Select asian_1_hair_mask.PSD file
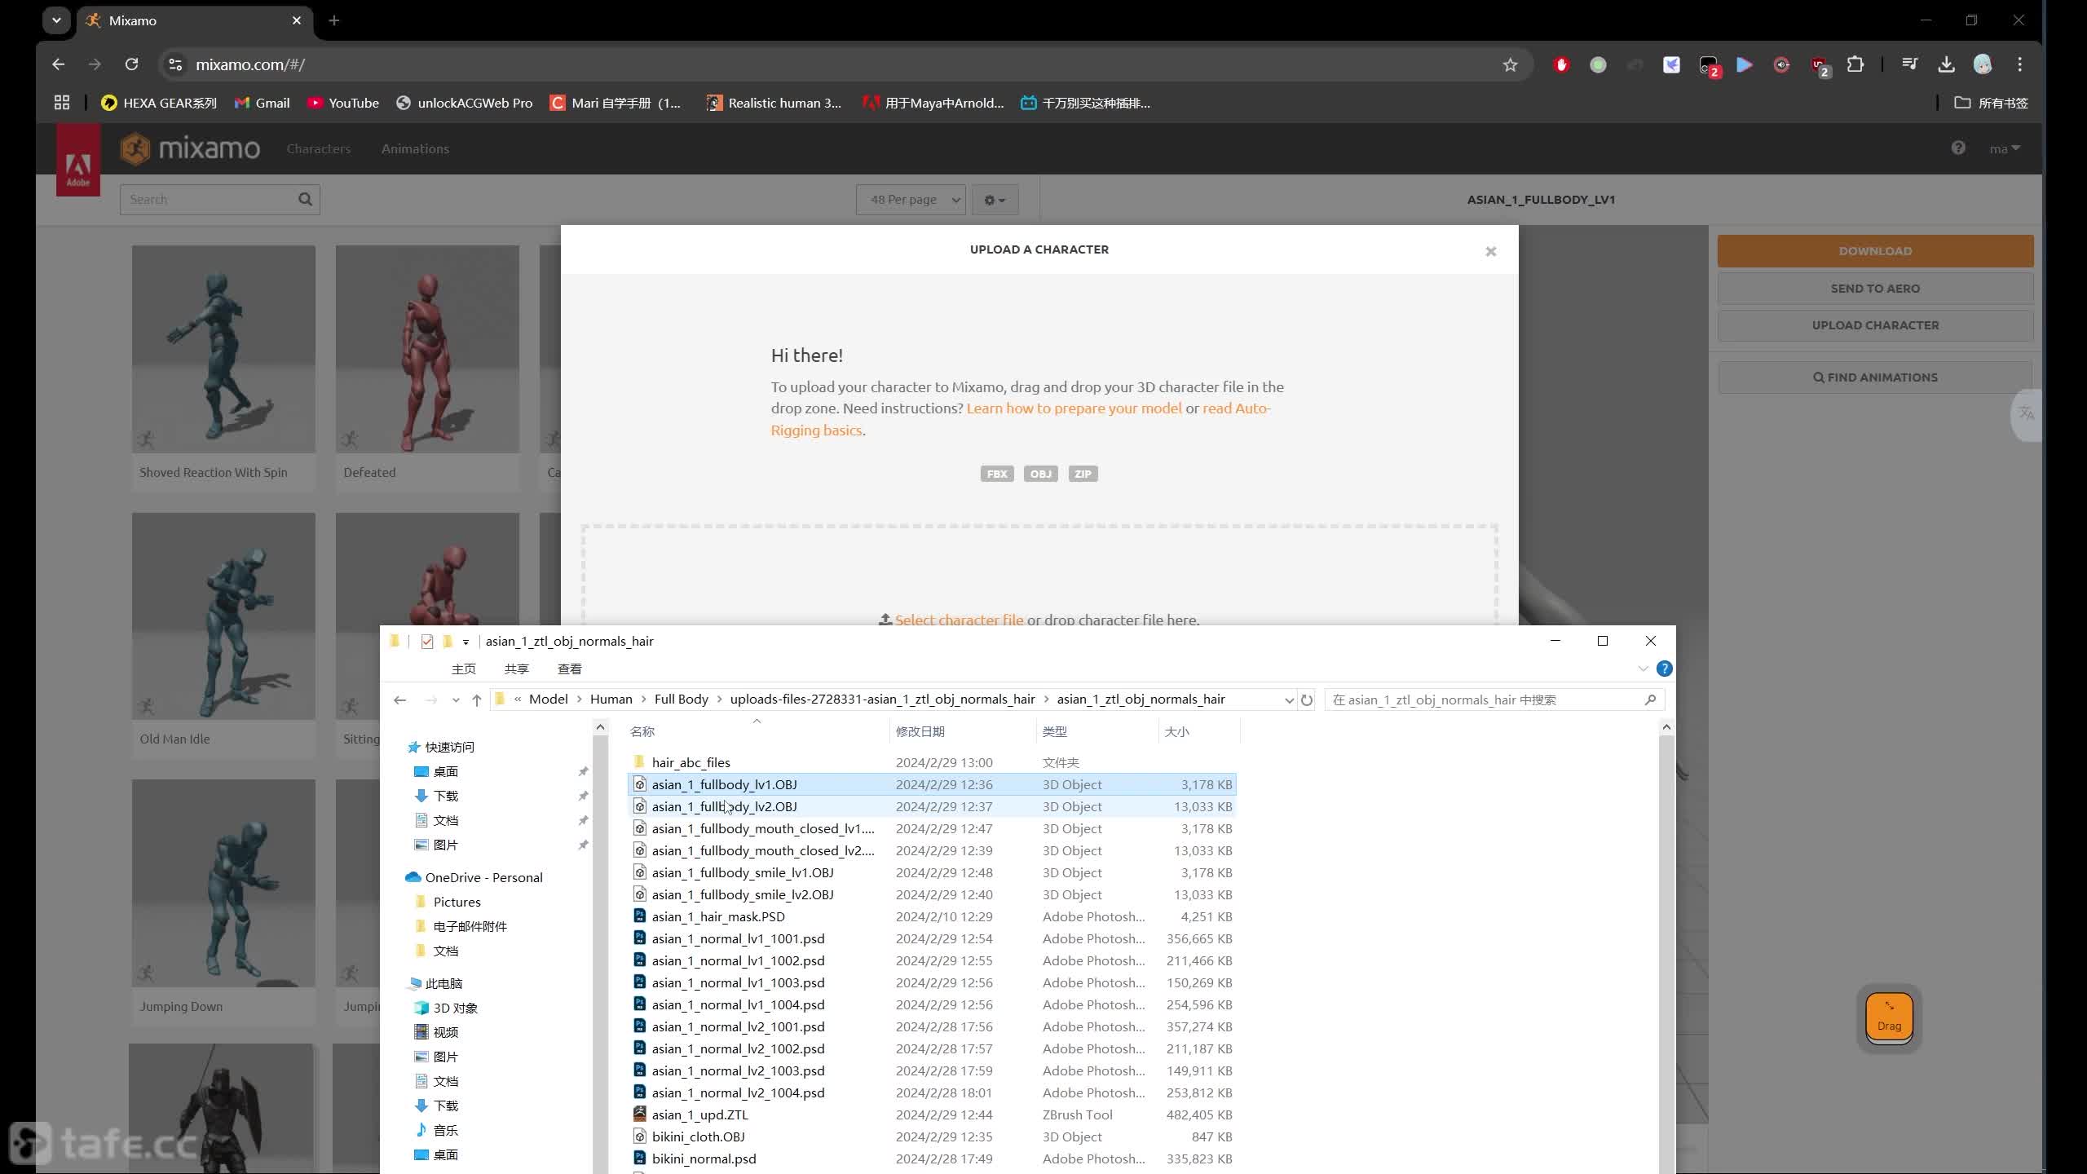Viewport: 2087px width, 1174px height. point(933,916)
